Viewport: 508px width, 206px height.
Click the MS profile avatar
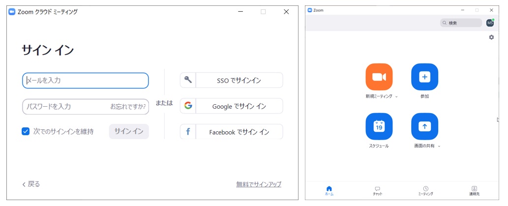click(x=490, y=23)
